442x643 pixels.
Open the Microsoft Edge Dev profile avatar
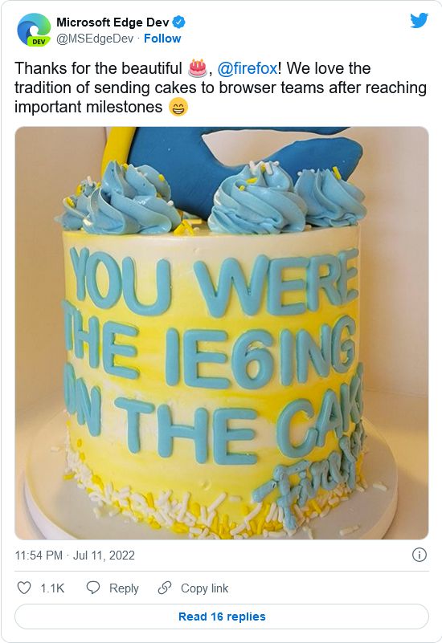coord(34,30)
